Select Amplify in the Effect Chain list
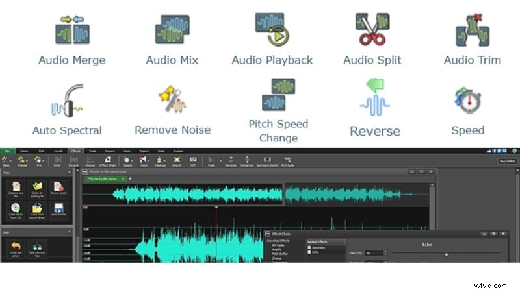 pyautogui.click(x=277, y=249)
